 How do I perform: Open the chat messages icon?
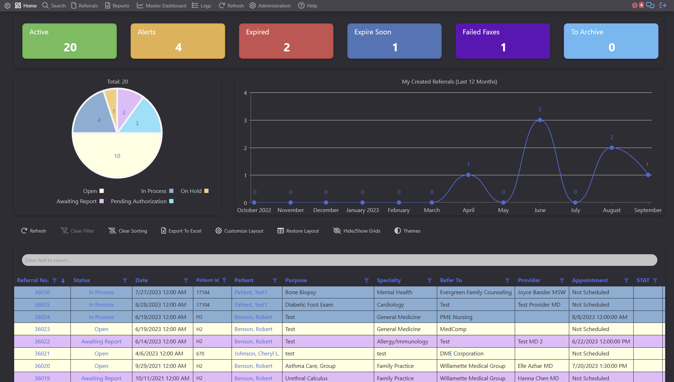(650, 5)
